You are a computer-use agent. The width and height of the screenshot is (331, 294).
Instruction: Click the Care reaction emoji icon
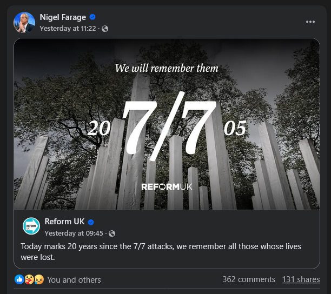[x=29, y=279]
